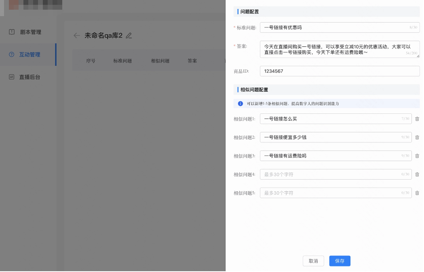Screen dimensions: 424x272
Task: Open the rename pencil icon for 未命名qa库2
Action: [x=129, y=36]
